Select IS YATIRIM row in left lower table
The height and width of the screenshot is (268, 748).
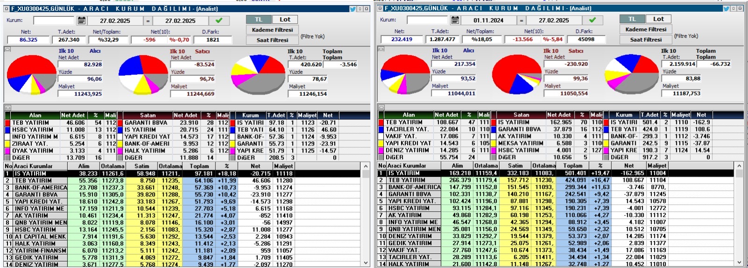tap(183, 174)
